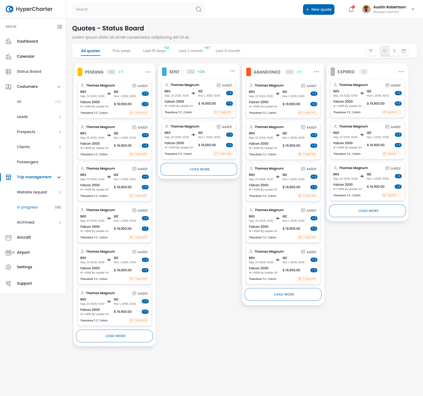
Task: Switch to list view icon
Action: 394,51
